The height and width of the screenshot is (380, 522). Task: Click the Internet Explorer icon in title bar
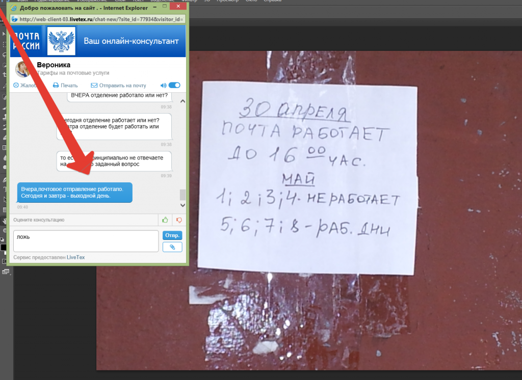click(14, 8)
